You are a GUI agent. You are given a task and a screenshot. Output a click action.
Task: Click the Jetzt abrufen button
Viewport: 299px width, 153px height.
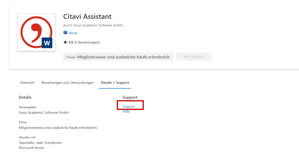[193, 57]
